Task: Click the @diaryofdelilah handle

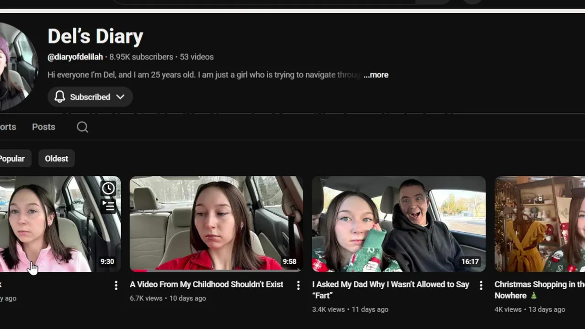Action: click(x=75, y=57)
